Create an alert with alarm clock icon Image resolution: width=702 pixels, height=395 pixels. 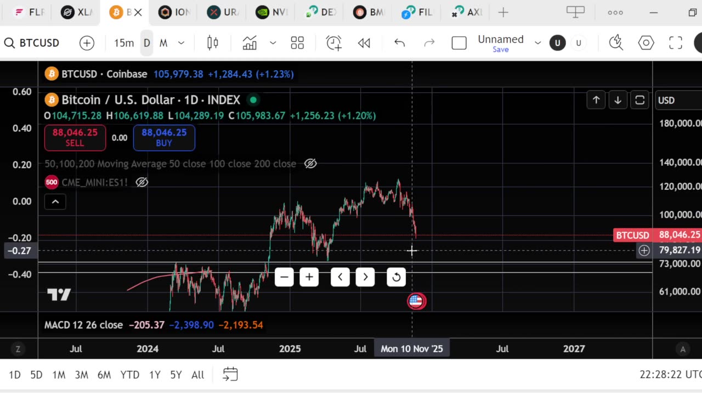[333, 43]
